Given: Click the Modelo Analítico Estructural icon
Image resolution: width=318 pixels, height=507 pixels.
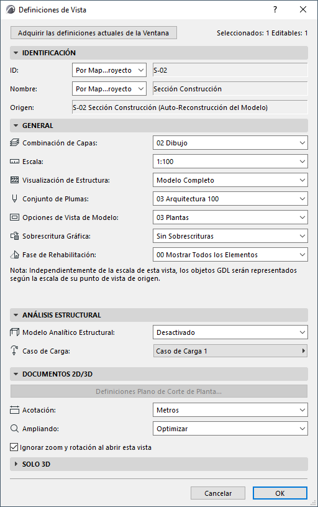Looking at the screenshot, I should click(x=14, y=332).
